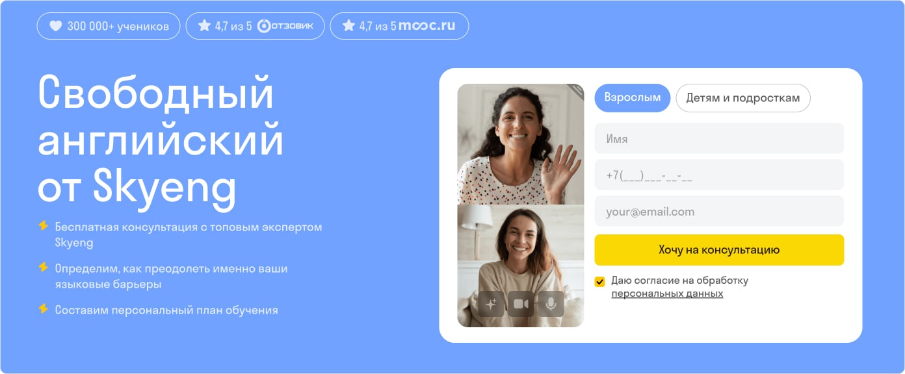The height and width of the screenshot is (374, 905).
Task: Select the Взрослым tab
Action: (x=632, y=98)
